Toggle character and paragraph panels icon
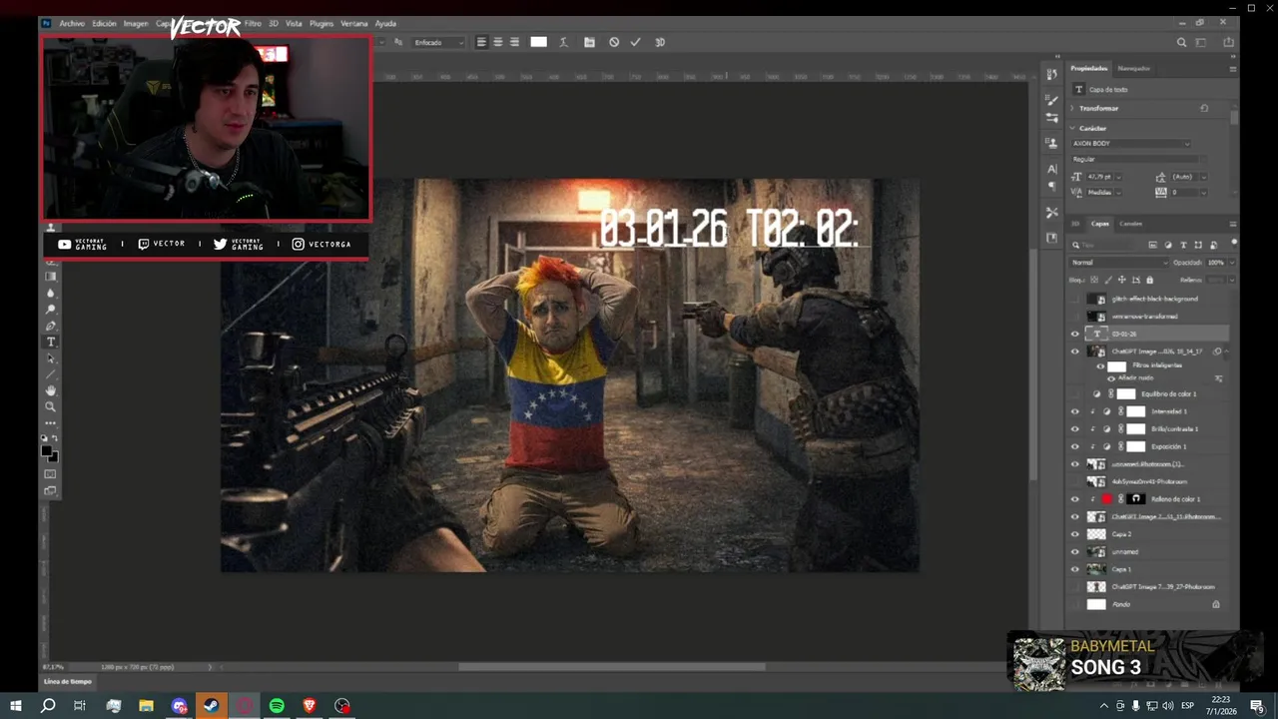The height and width of the screenshot is (719, 1278). pos(589,42)
